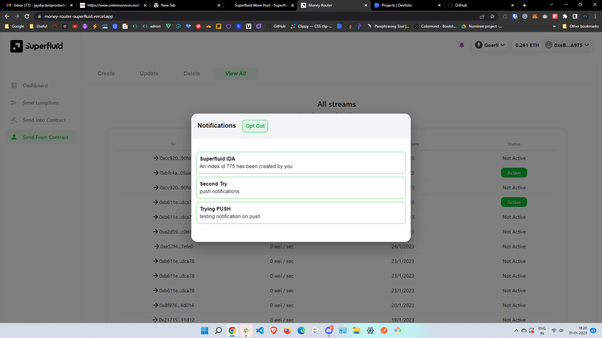Open Nominee project bookmark
The image size is (602, 338).
[x=482, y=26]
